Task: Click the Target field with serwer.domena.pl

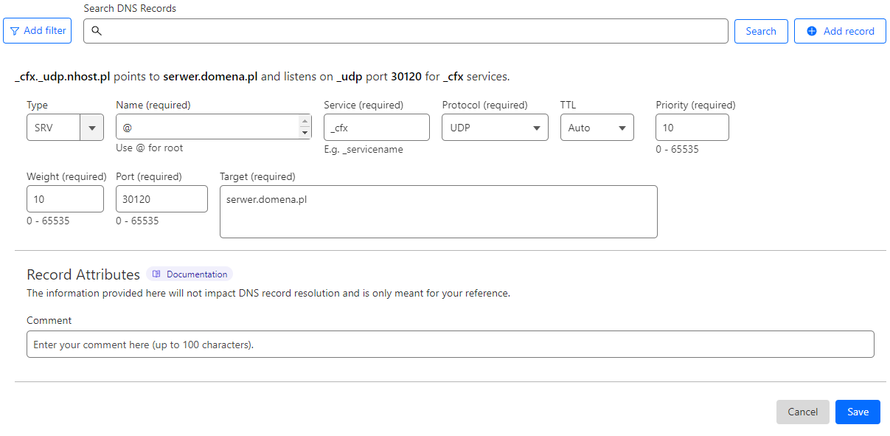Action: [438, 212]
